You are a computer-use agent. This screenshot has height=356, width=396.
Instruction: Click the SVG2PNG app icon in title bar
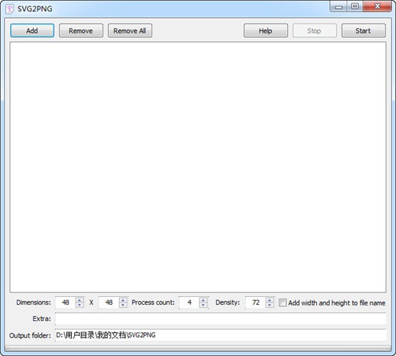[x=9, y=9]
